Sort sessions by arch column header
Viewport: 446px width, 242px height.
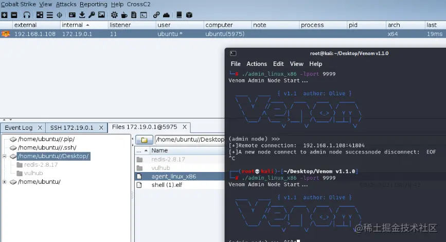pyautogui.click(x=405, y=25)
